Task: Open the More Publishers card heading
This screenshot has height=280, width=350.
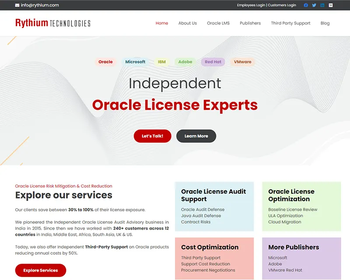Action: pyautogui.click(x=294, y=247)
